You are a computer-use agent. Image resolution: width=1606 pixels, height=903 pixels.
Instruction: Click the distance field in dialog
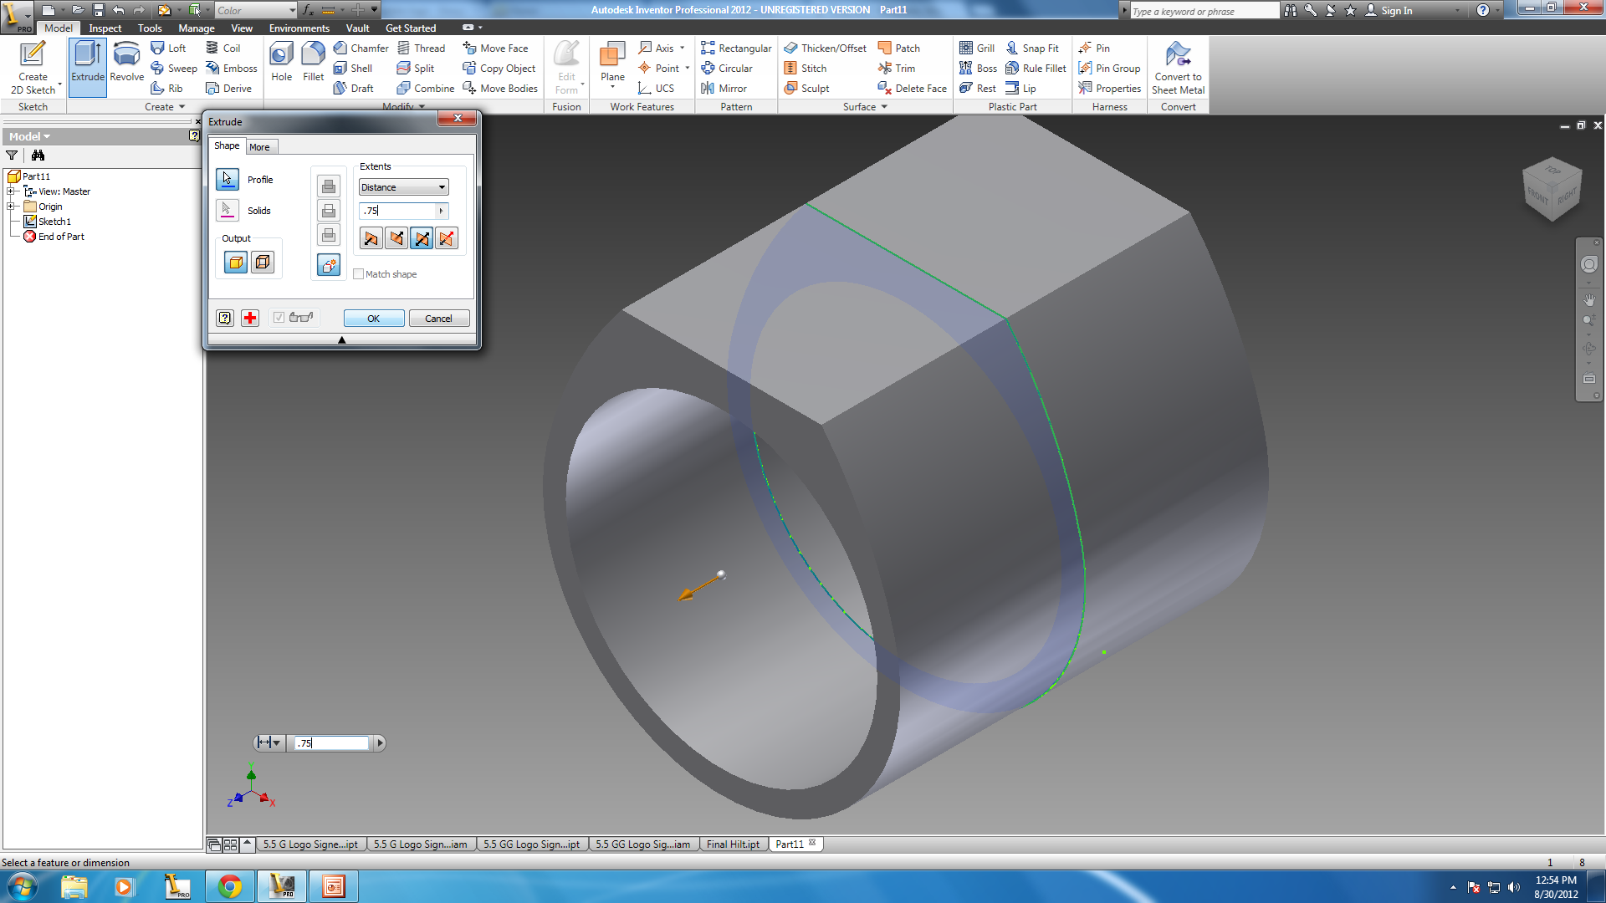pos(397,211)
